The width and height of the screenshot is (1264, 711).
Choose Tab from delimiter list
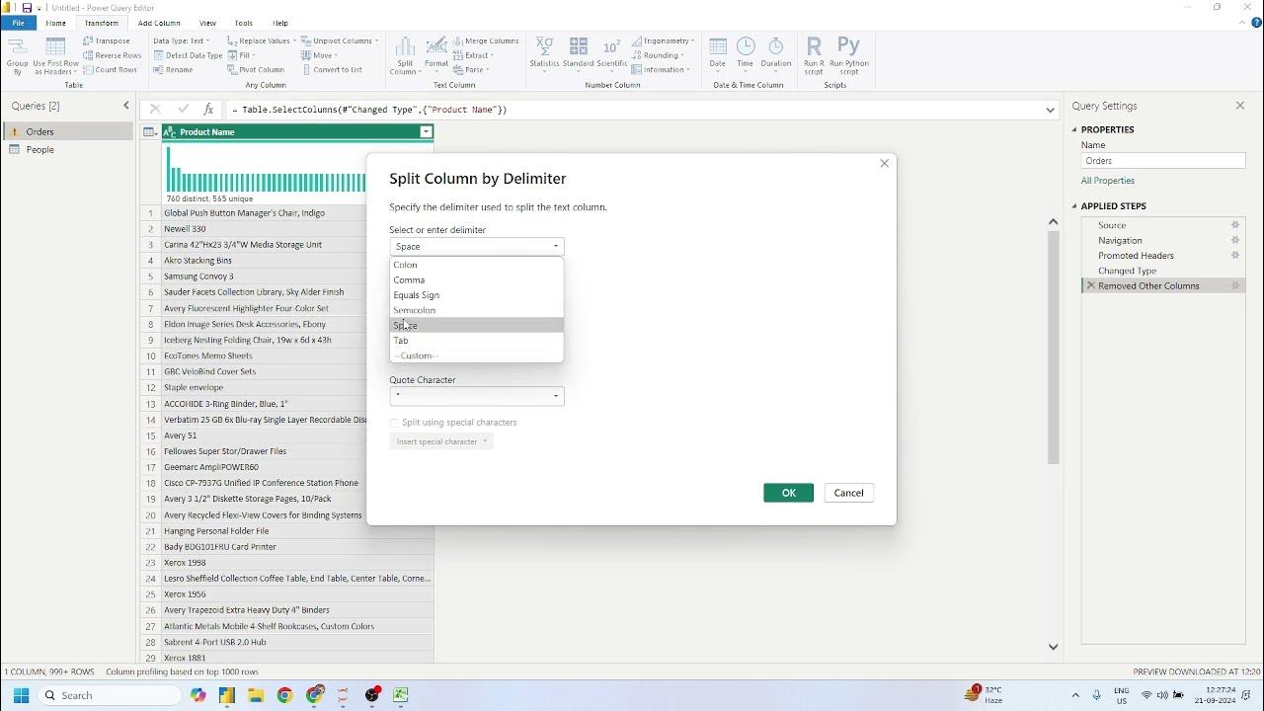coord(477,340)
